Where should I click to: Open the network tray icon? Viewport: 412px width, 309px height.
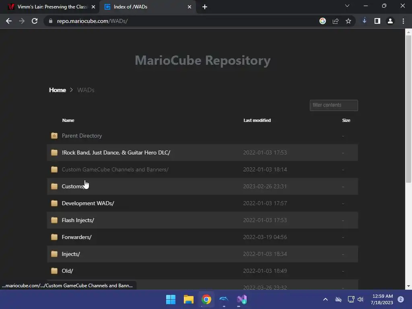pos(351,299)
